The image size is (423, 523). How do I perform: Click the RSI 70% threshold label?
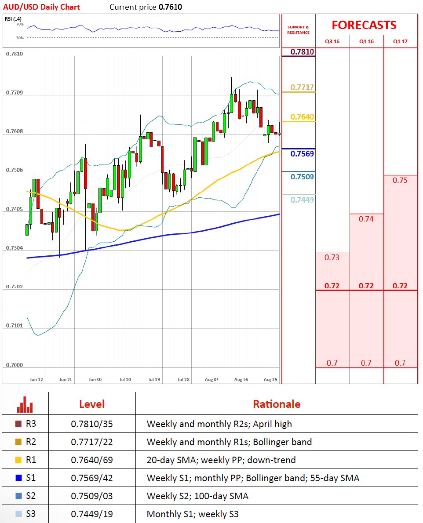(20, 24)
